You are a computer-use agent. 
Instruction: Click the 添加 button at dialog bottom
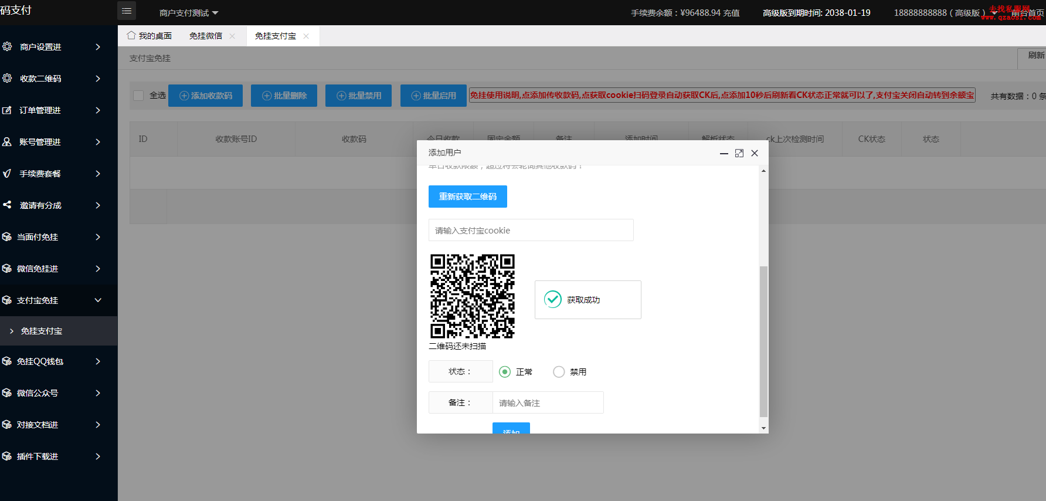click(x=511, y=428)
